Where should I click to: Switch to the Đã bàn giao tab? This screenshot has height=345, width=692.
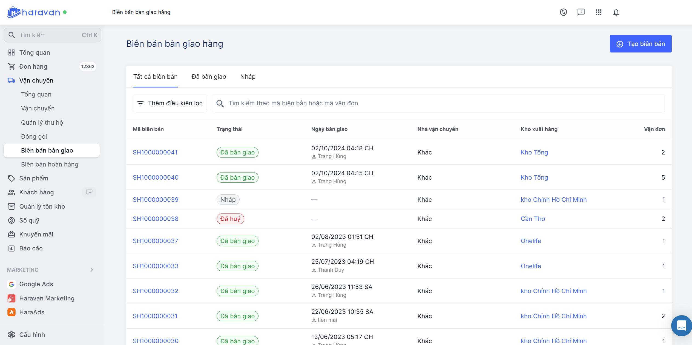click(209, 77)
